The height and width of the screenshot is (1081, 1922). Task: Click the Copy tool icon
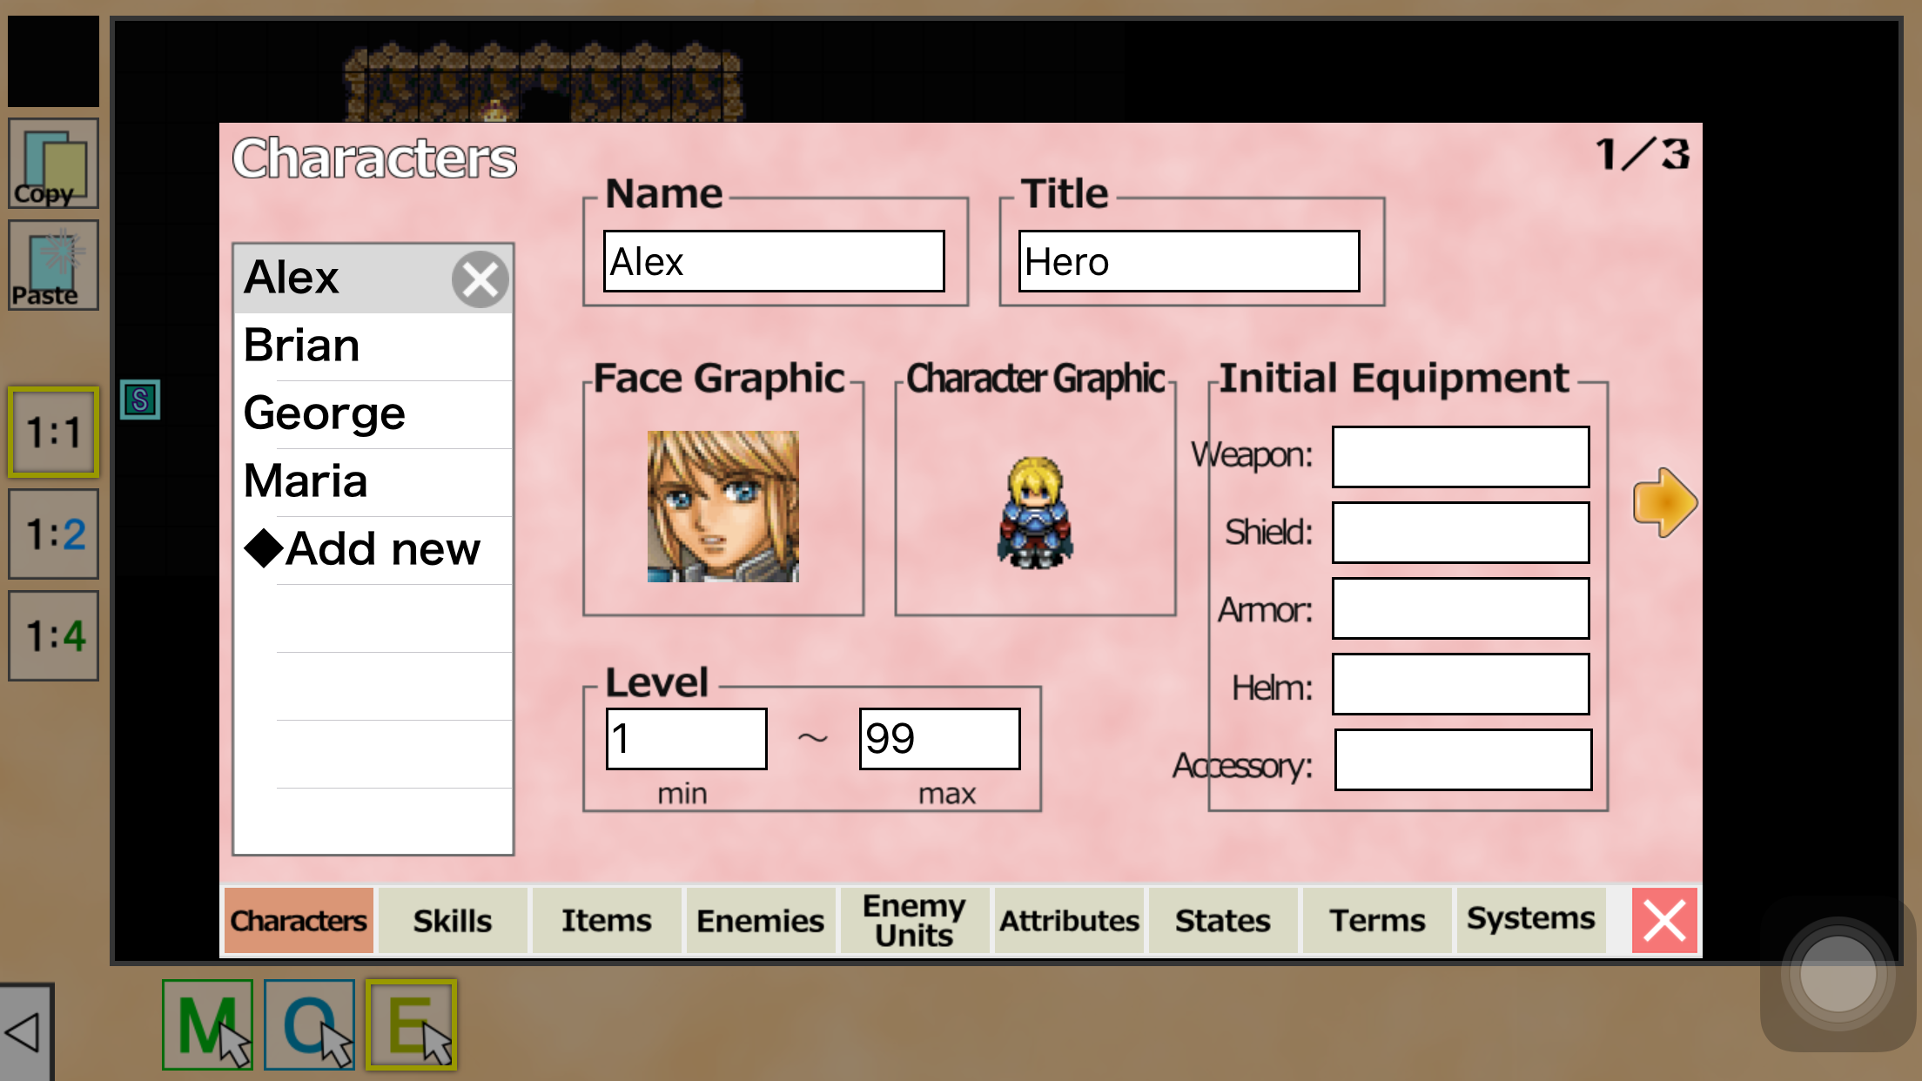point(53,164)
